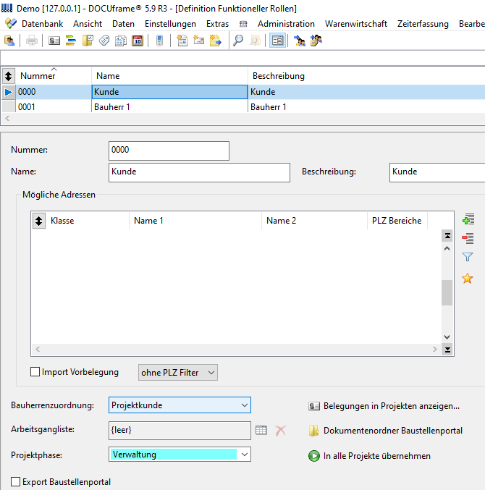Jump to top of the address list

pos(447,236)
